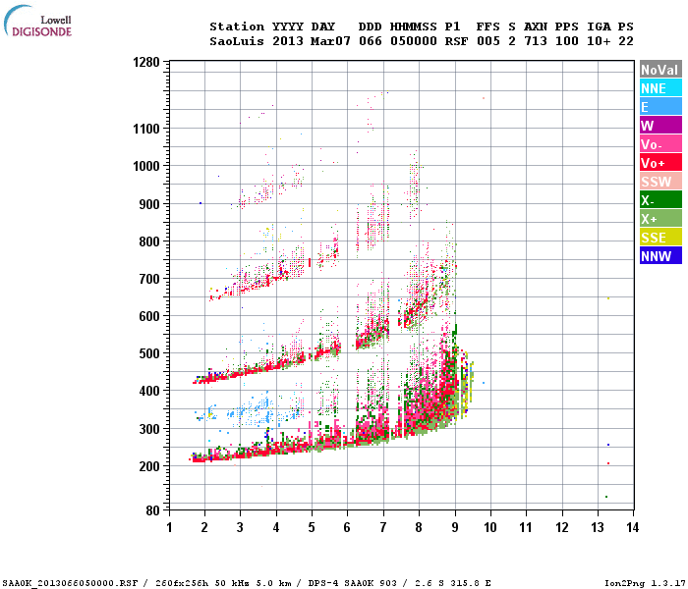Select the E light-blue legend swatch
Screen dimensions: 688x589
click(x=660, y=106)
